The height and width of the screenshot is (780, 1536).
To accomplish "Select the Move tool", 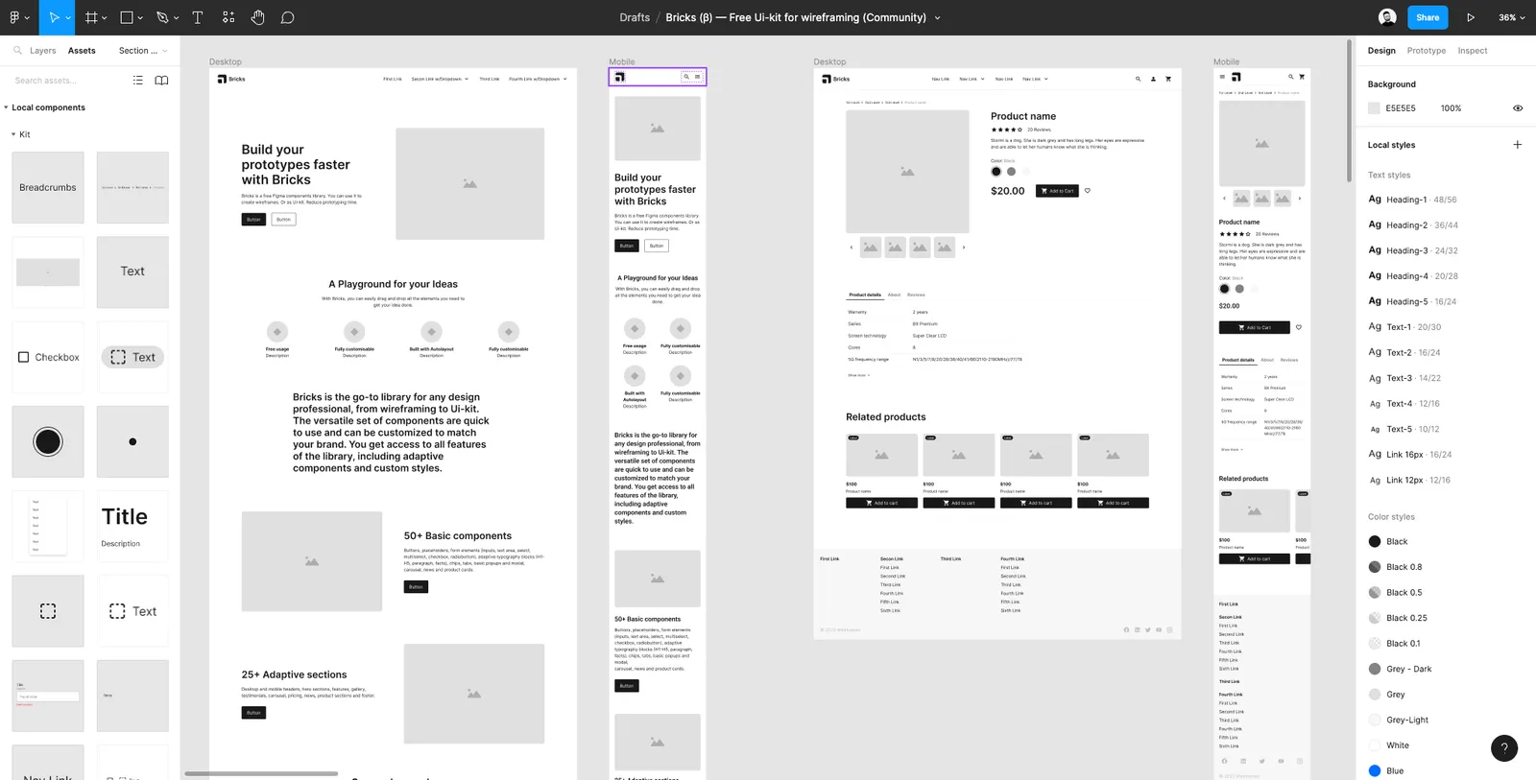I will pos(54,17).
